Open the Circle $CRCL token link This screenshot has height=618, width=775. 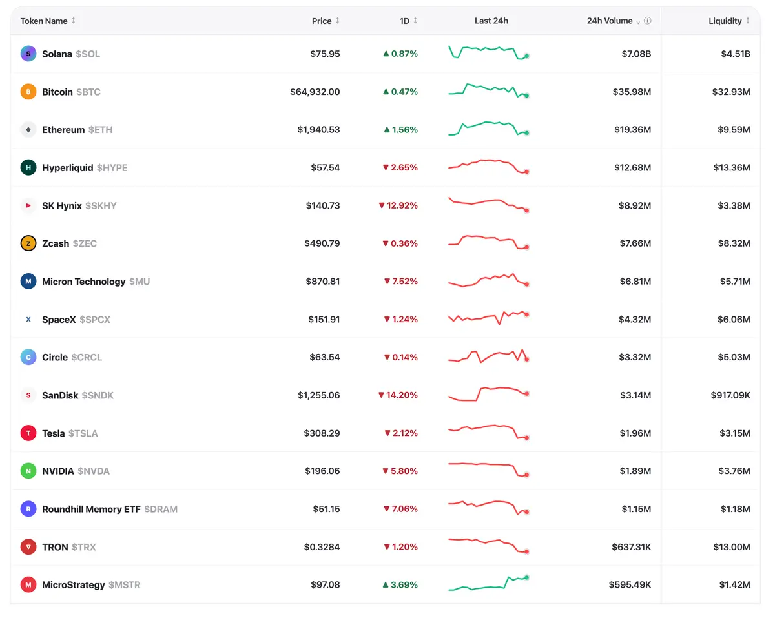[72, 357]
